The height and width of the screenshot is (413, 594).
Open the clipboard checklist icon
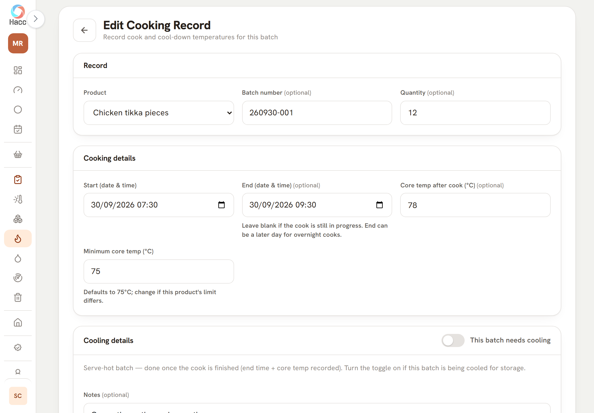point(18,180)
